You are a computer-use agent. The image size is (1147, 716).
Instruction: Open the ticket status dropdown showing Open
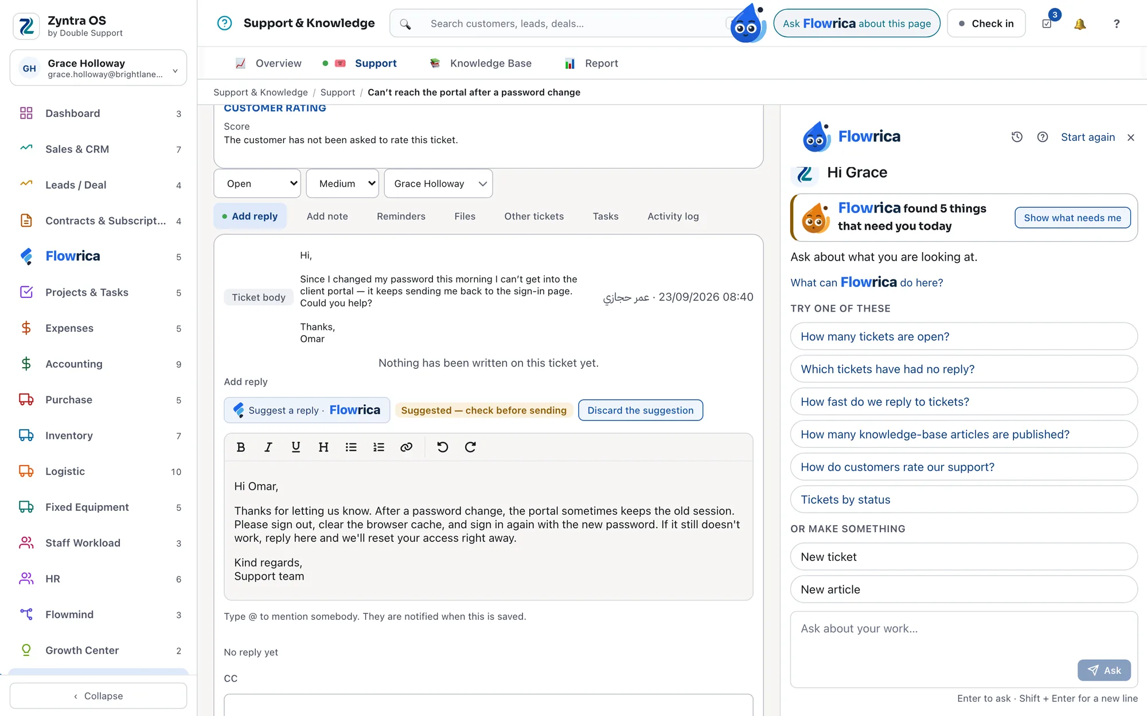(x=258, y=183)
